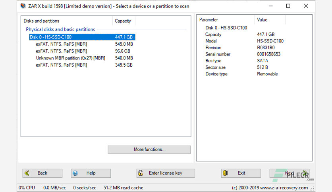This screenshot has width=332, height=192.
Task: Click the Removable value
Action: click(267, 74)
